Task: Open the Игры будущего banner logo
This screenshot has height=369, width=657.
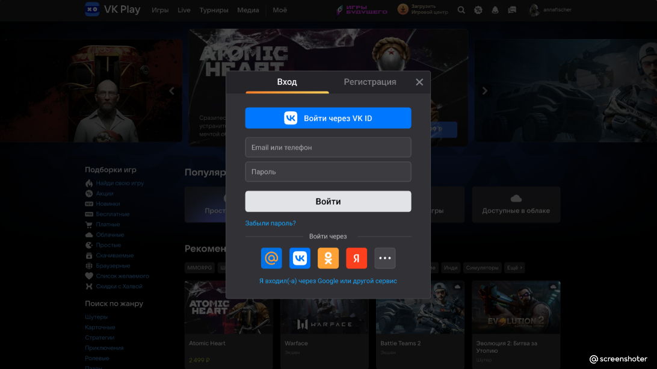Action: point(362,10)
